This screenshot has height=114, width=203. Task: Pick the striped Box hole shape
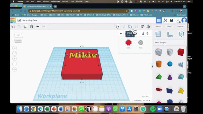159,52
